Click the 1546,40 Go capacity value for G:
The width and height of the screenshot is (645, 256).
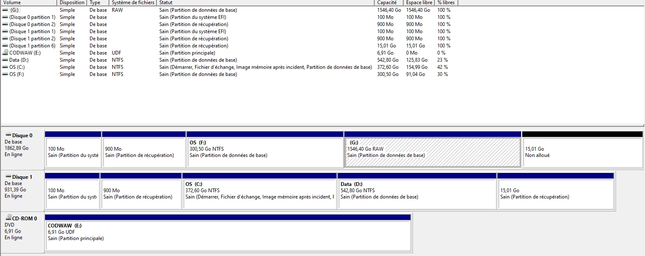click(x=389, y=10)
